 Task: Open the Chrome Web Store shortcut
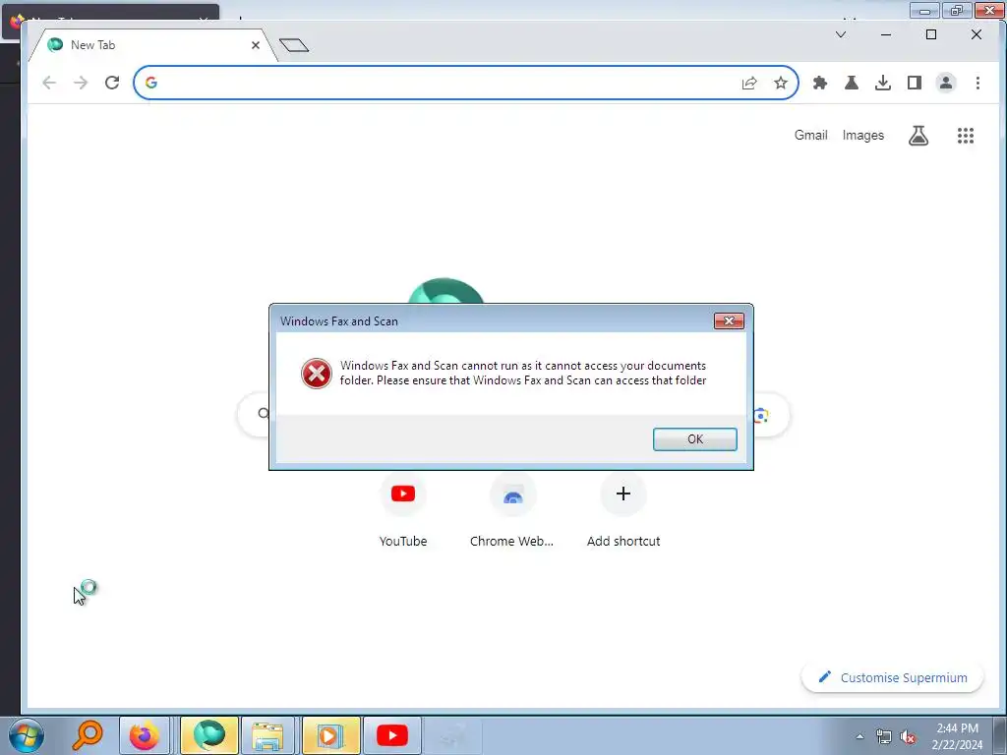pyautogui.click(x=511, y=511)
